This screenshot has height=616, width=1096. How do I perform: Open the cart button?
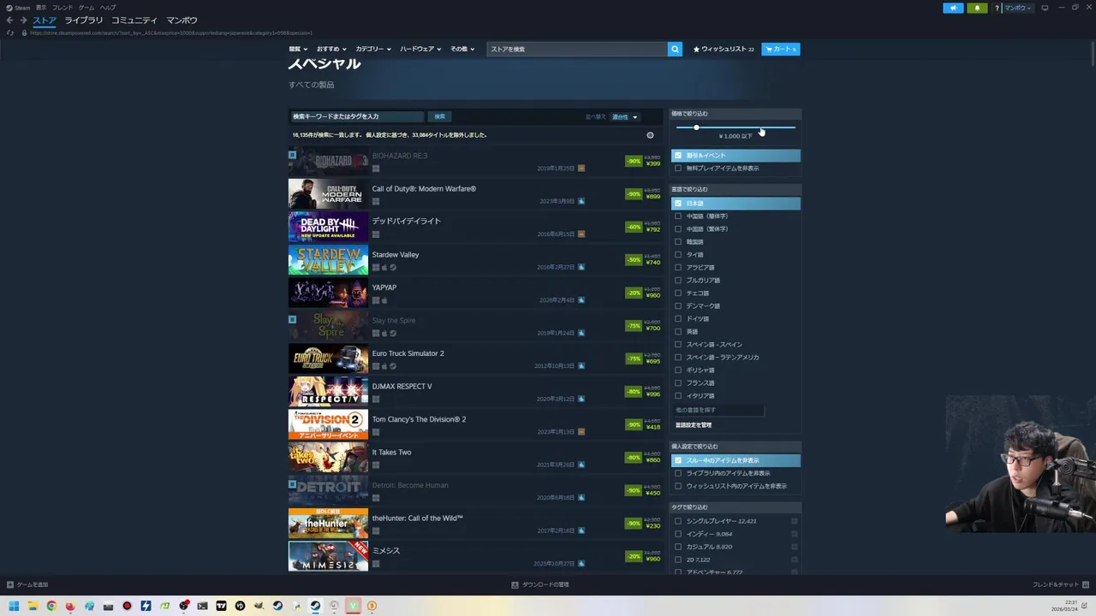point(780,50)
